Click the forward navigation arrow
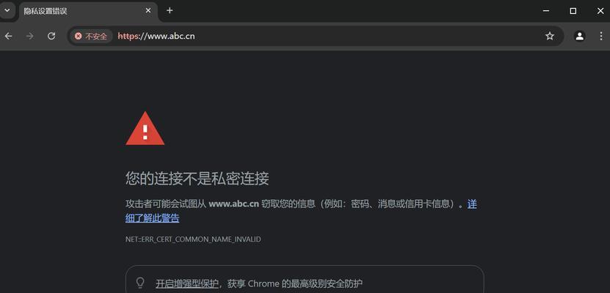 29,36
